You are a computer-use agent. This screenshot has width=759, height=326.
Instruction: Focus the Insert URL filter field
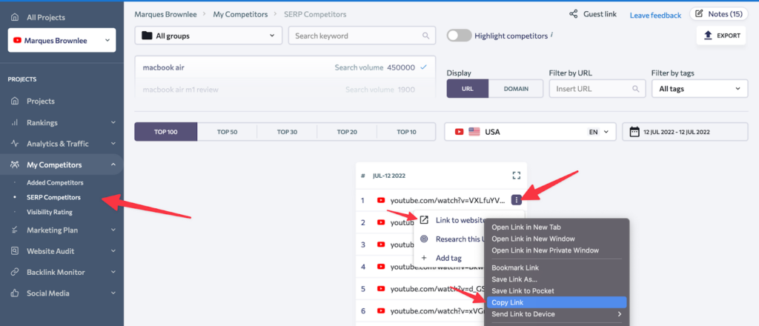click(x=597, y=89)
